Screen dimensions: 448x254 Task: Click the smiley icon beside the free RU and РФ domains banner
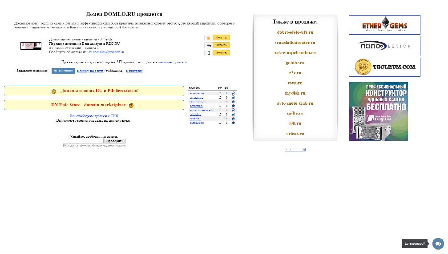(54, 91)
